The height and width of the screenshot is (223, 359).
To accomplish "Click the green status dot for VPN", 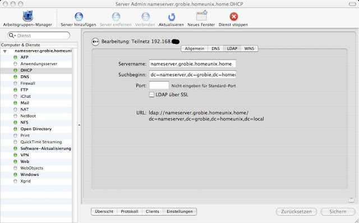I will click(x=15, y=155).
